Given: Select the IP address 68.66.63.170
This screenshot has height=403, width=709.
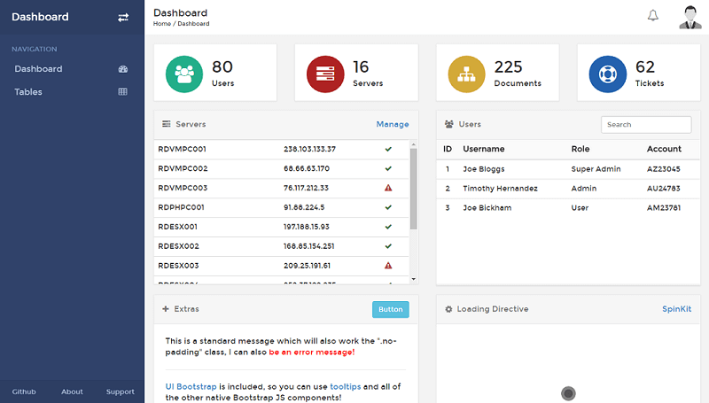Looking at the screenshot, I should (x=307, y=168).
